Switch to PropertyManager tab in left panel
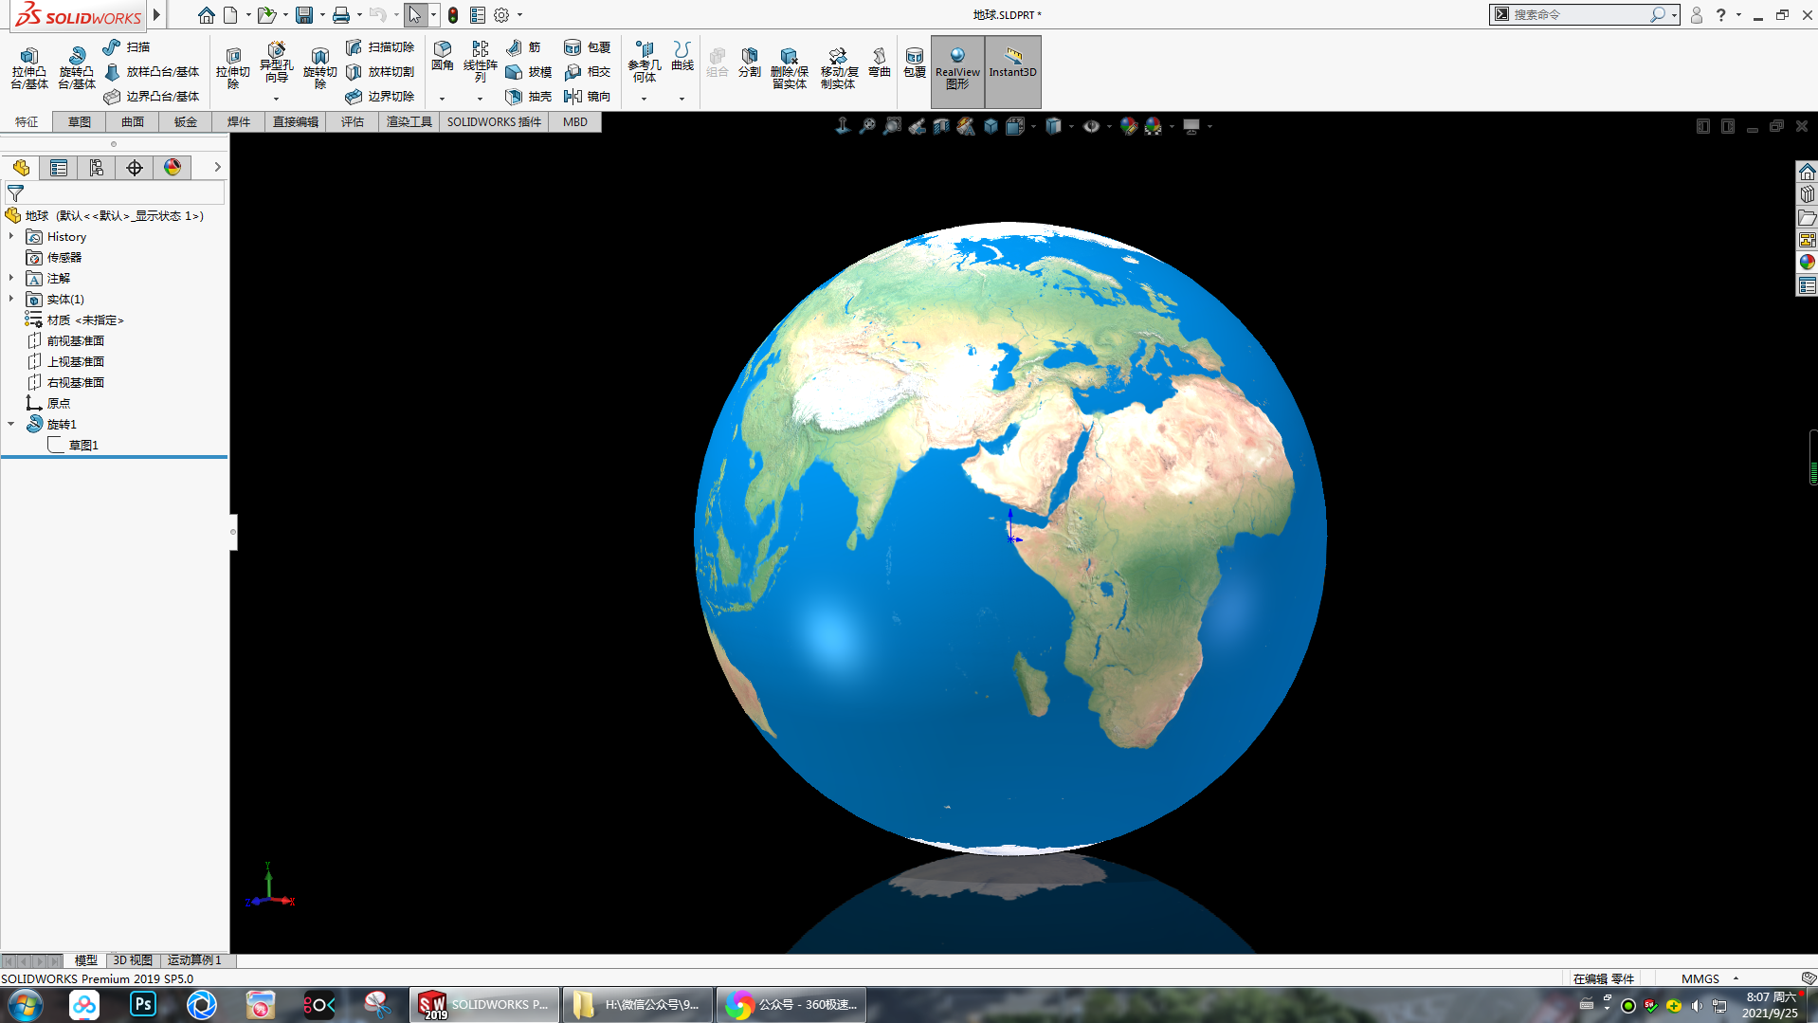 [x=59, y=168]
